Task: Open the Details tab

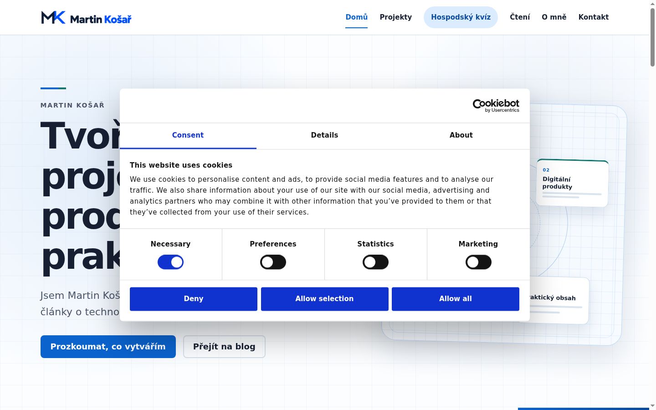Action: click(x=324, y=135)
